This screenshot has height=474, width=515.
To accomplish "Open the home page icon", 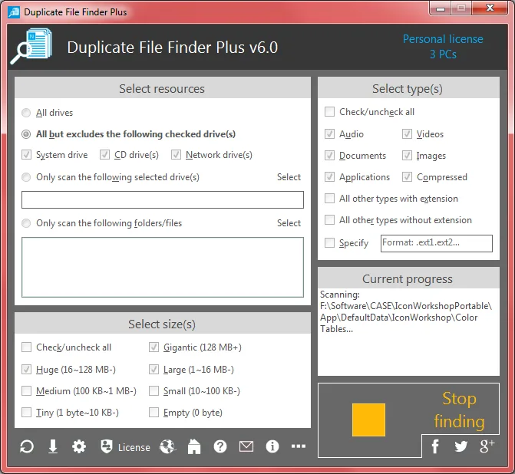I will 194,446.
